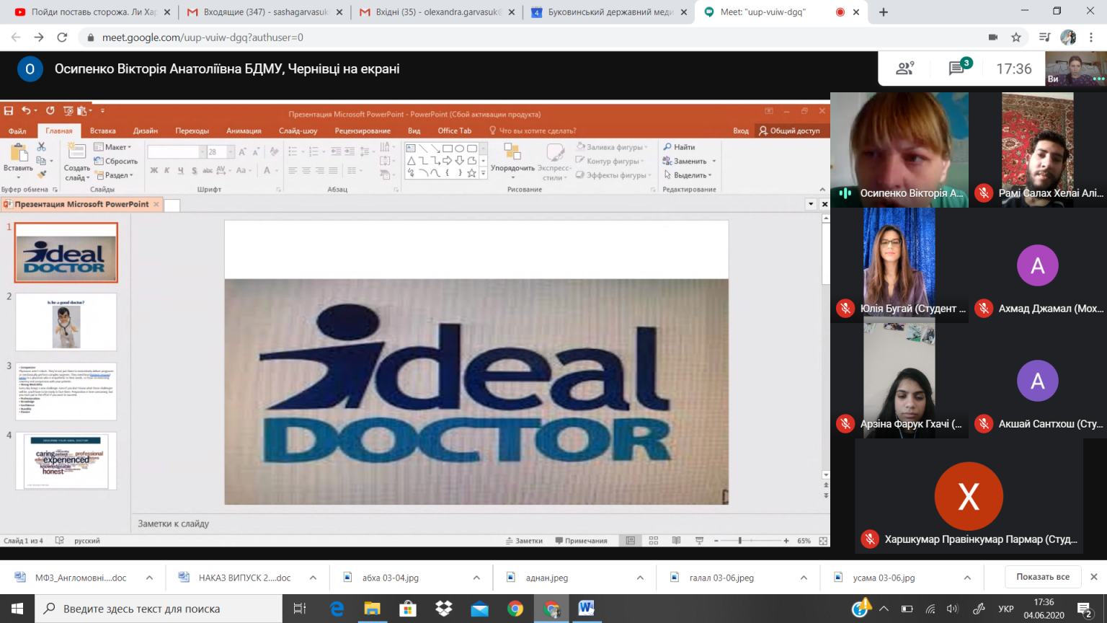Click the Найти search icon in ribbon
The height and width of the screenshot is (623, 1107).
coord(667,147)
